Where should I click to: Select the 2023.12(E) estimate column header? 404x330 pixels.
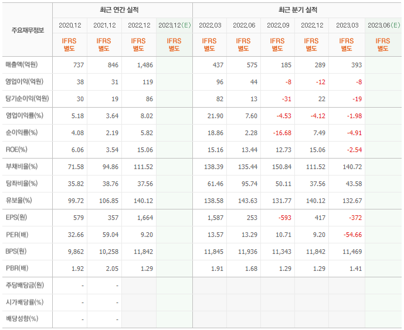[x=174, y=25]
